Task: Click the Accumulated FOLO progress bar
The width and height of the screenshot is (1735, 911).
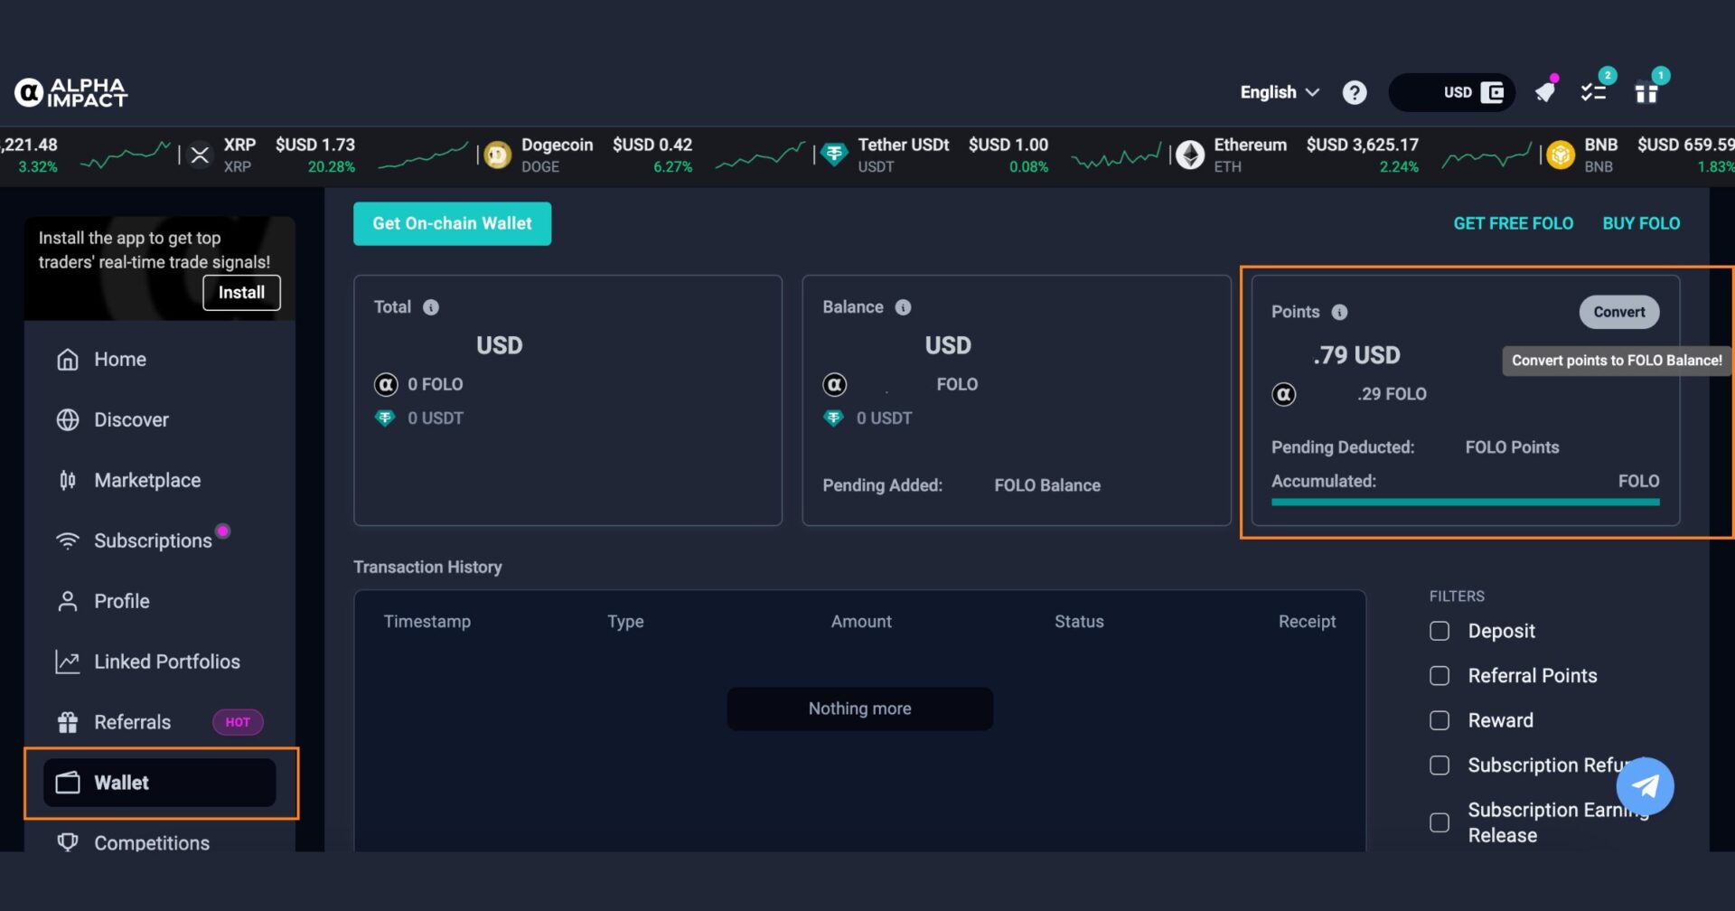Action: tap(1465, 502)
